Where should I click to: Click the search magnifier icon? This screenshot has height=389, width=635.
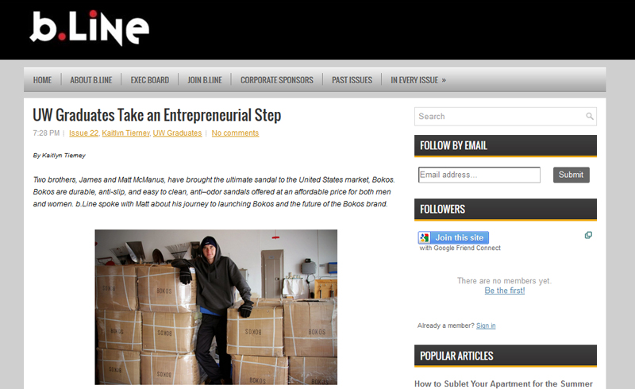tap(590, 116)
